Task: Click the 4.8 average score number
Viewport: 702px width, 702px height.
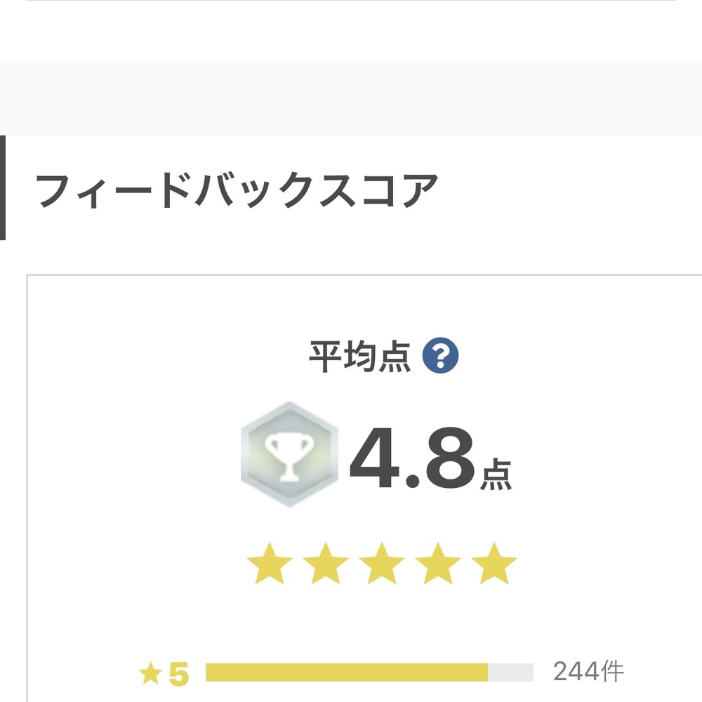Action: pos(412,460)
